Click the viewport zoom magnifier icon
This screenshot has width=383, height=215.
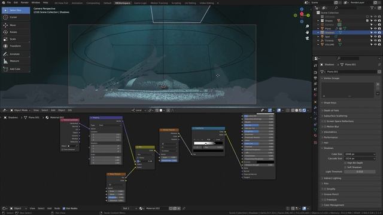(x=307, y=26)
